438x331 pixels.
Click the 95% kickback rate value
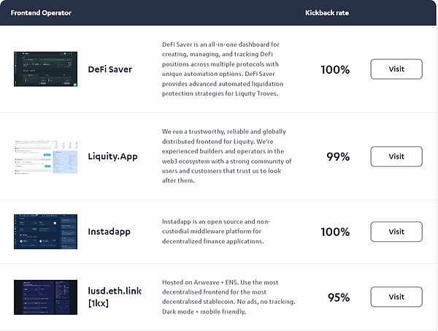(337, 297)
